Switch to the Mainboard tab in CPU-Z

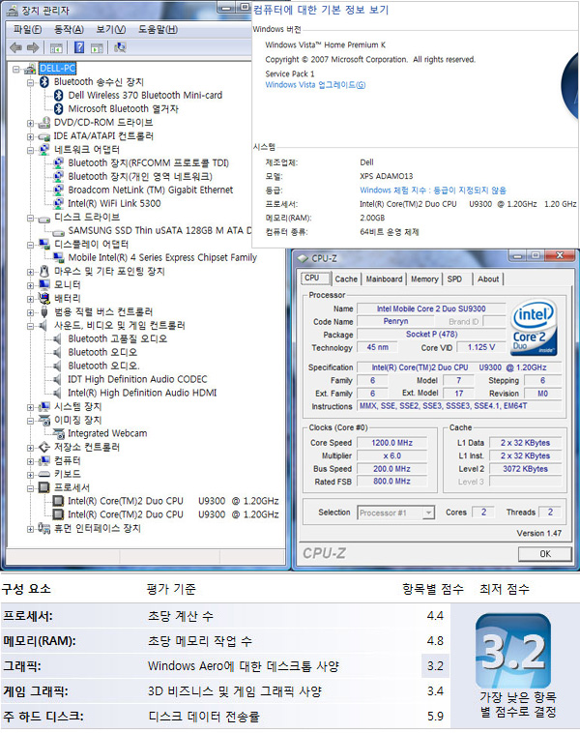point(384,279)
